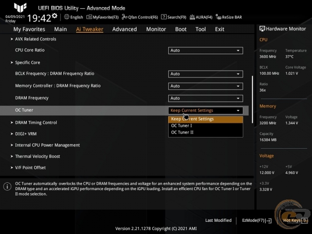Click the 04/09/2021 date

pyautogui.click(x=15, y=17)
